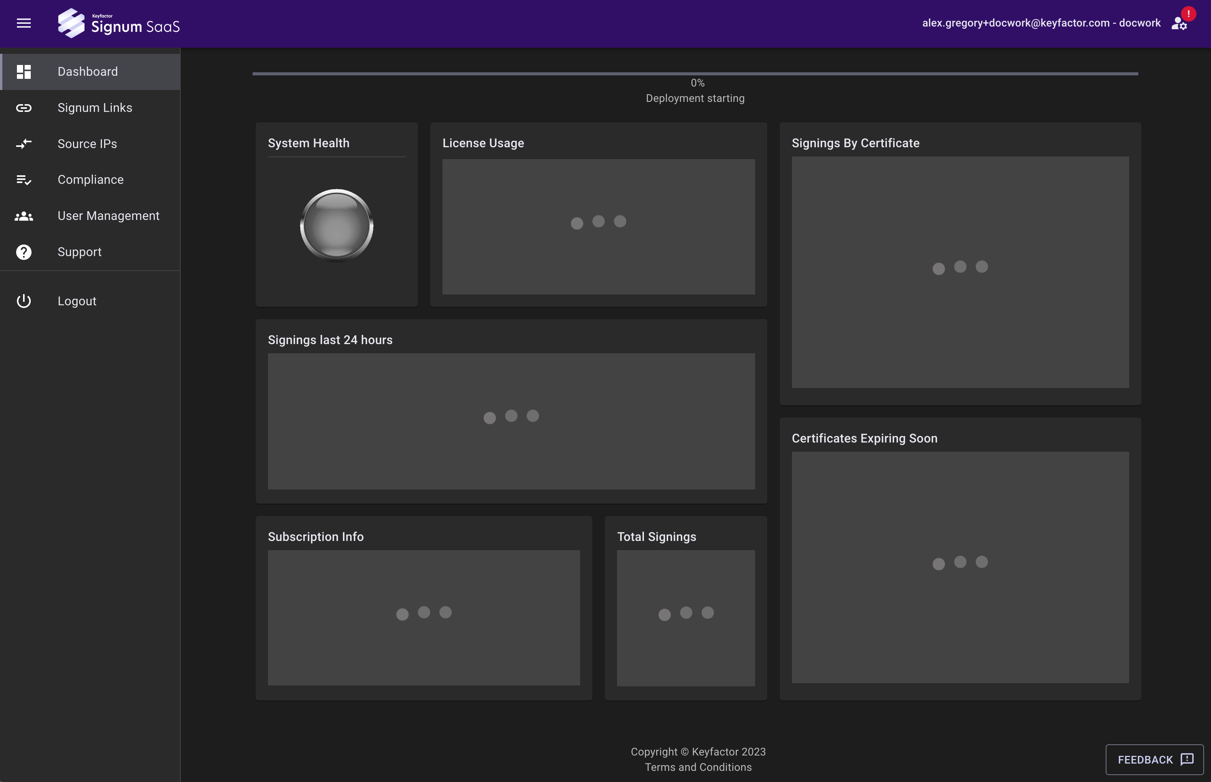Click the User Management people icon
This screenshot has height=782, width=1211.
24,216
